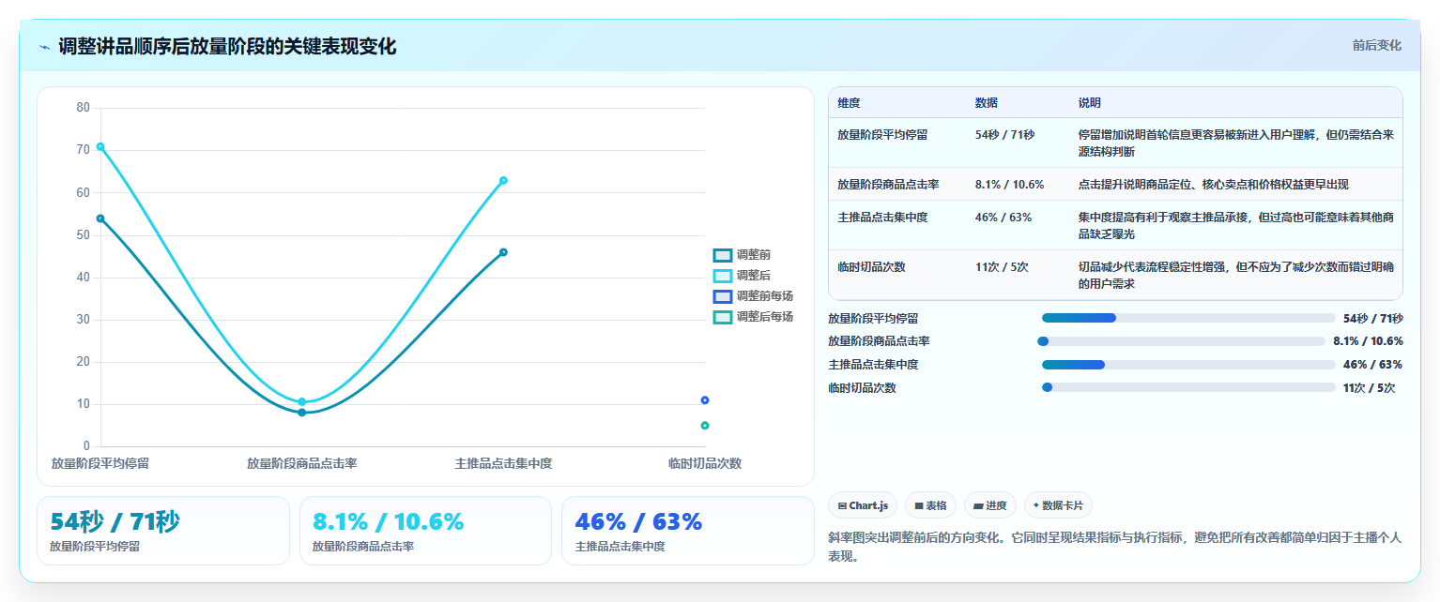Click the 放量阶段商品点击率 progress bar
Viewport: 1440px width, 602px height.
[x=1181, y=341]
